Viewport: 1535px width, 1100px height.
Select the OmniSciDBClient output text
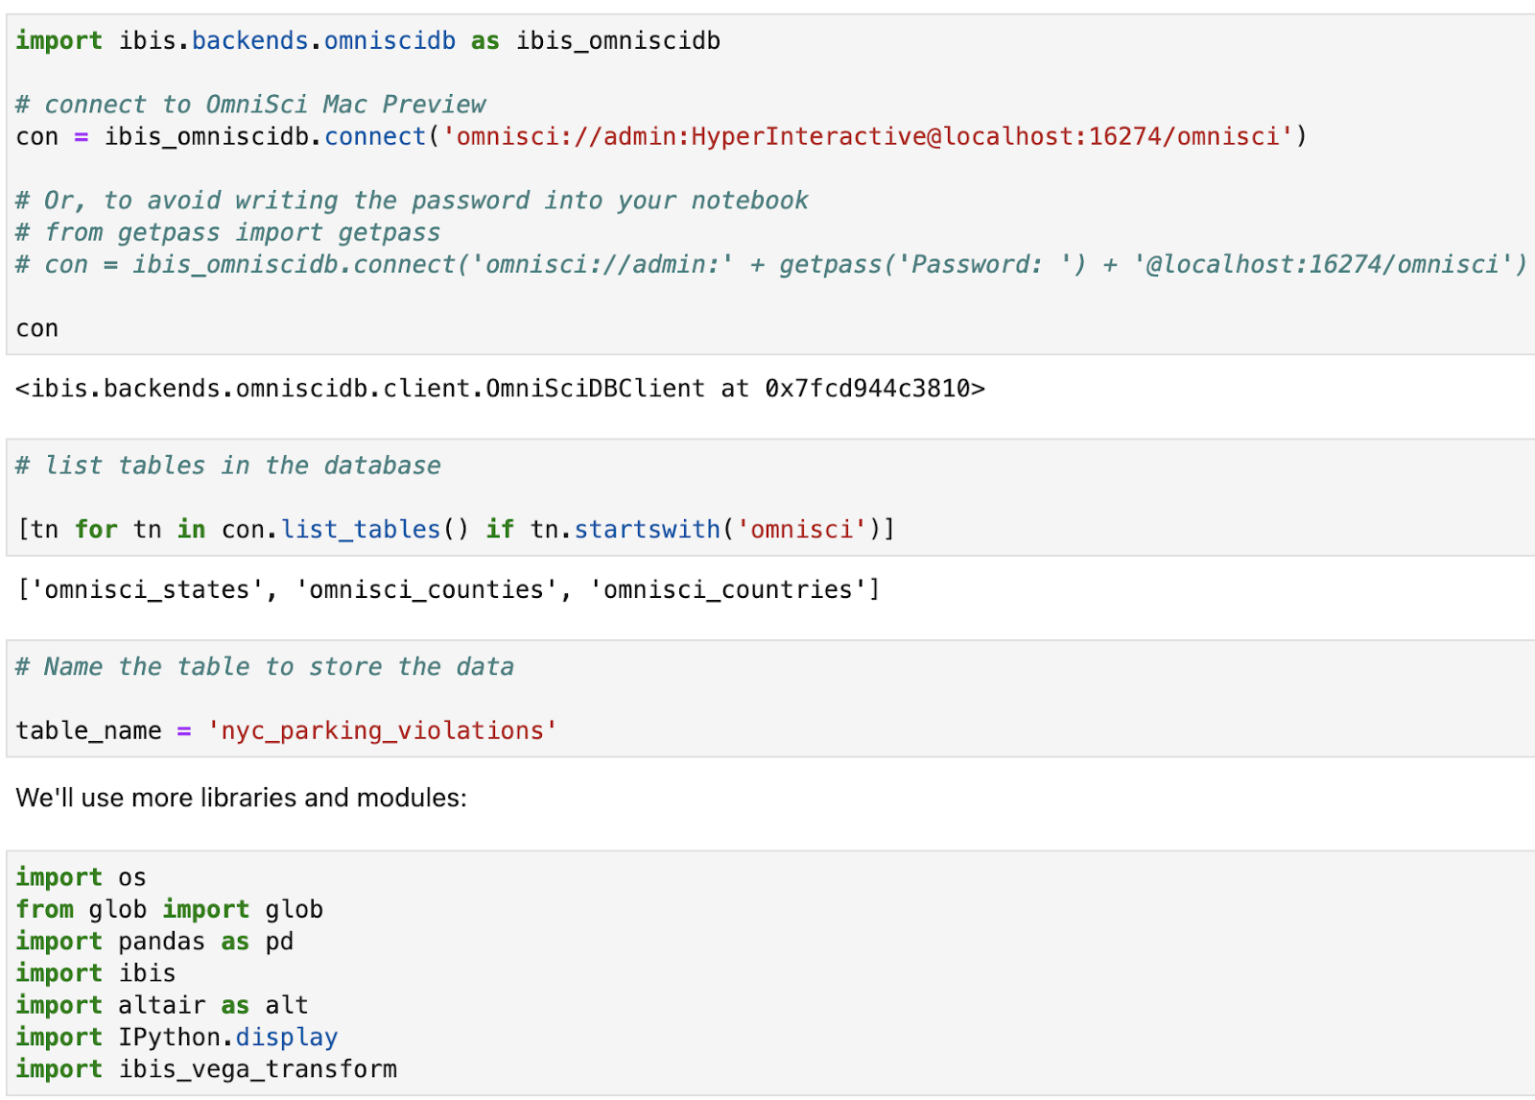501,389
